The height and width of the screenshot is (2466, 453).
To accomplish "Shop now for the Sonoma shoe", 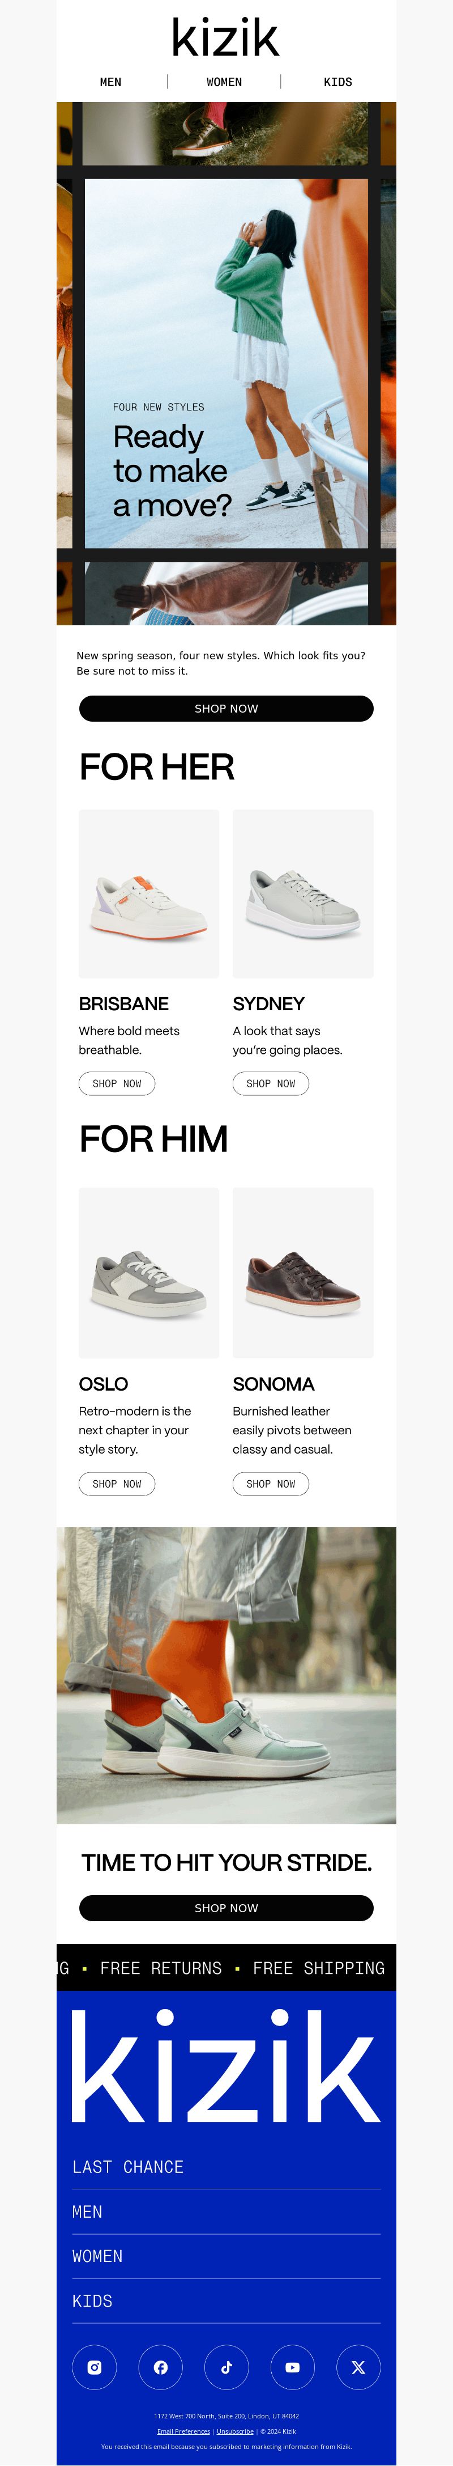I will 271,1484.
